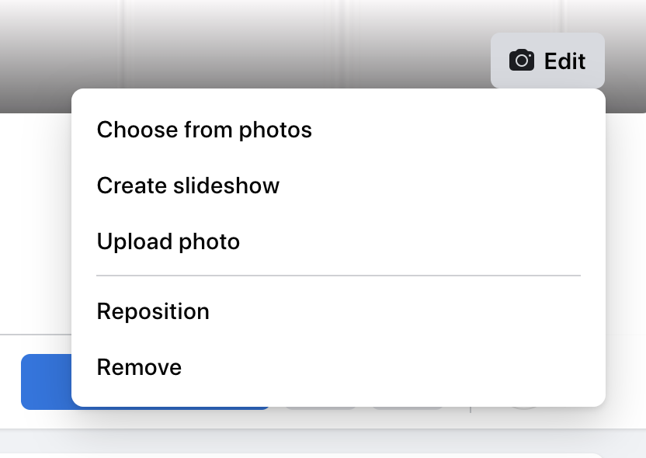Image resolution: width=646 pixels, height=458 pixels.
Task: Click Remove to delete cover photo
Action: (139, 367)
